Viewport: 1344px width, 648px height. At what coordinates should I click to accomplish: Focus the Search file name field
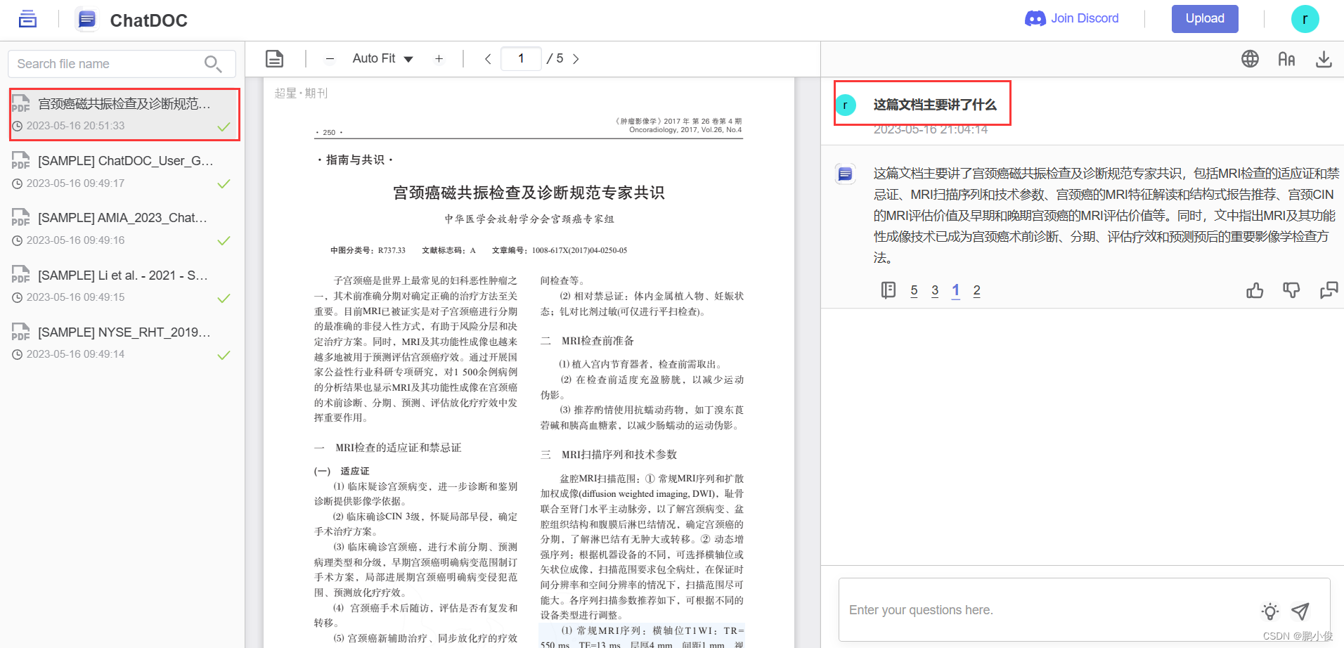[x=121, y=64]
